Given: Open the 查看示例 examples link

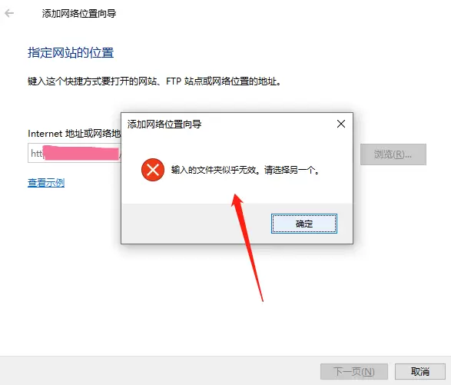Looking at the screenshot, I should pyautogui.click(x=46, y=182).
